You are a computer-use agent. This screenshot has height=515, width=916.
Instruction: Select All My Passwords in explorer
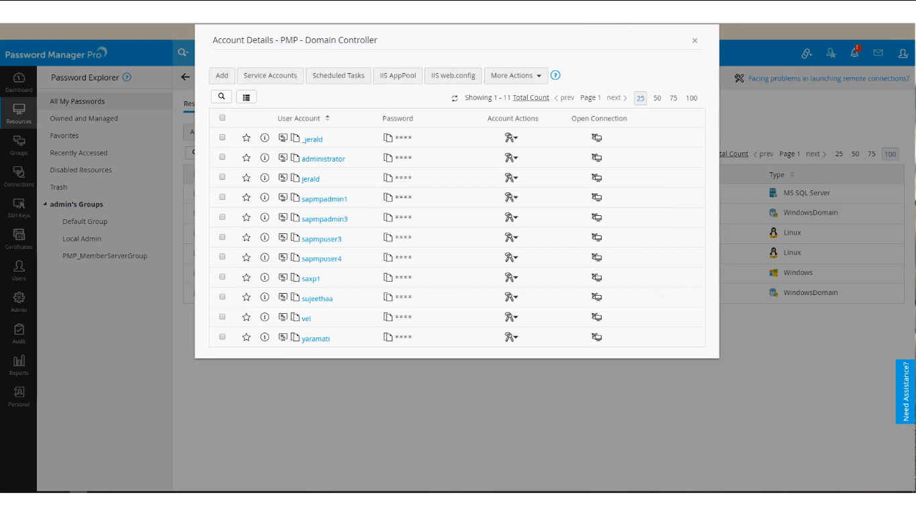point(77,101)
